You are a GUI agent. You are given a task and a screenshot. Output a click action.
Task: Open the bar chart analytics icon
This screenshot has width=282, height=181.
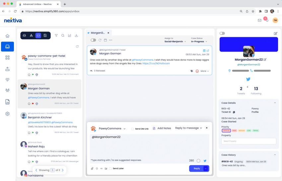coord(70,36)
